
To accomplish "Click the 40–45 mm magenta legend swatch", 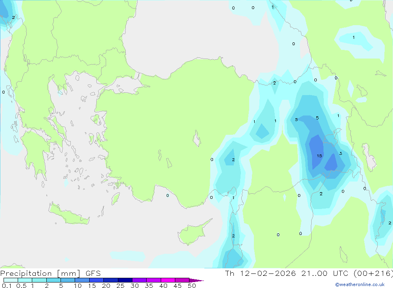I will click(168, 280).
